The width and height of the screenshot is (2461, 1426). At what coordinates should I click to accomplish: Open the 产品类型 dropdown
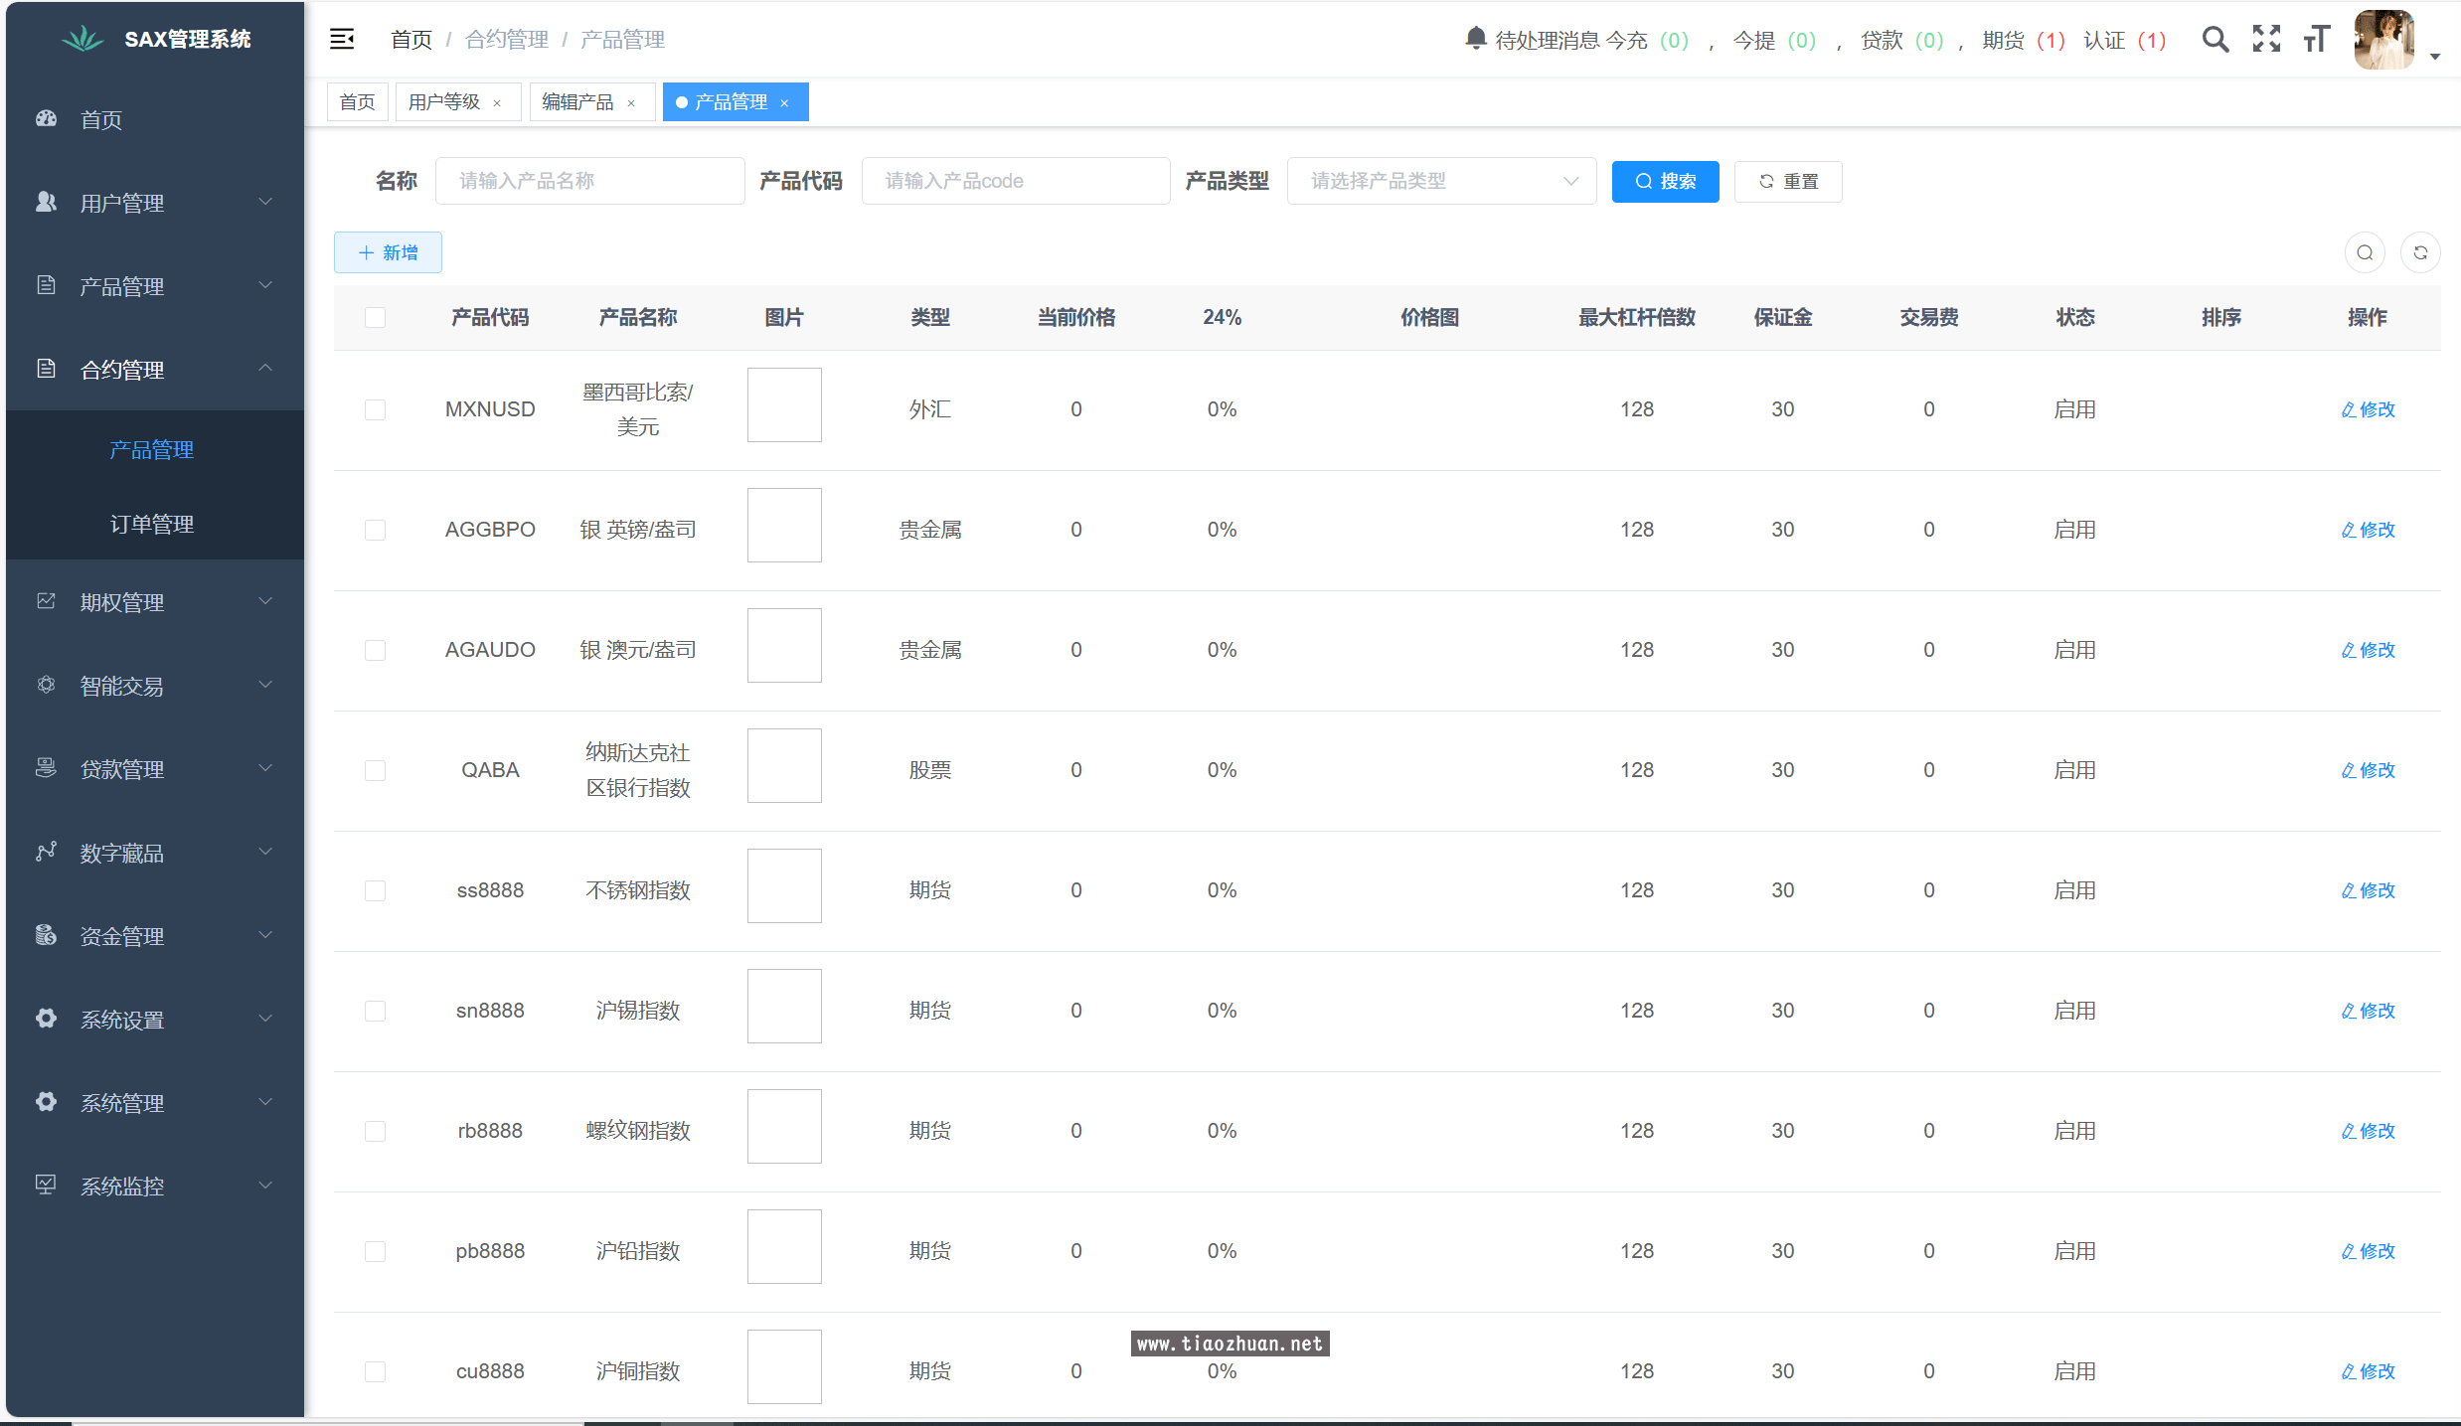click(1441, 181)
